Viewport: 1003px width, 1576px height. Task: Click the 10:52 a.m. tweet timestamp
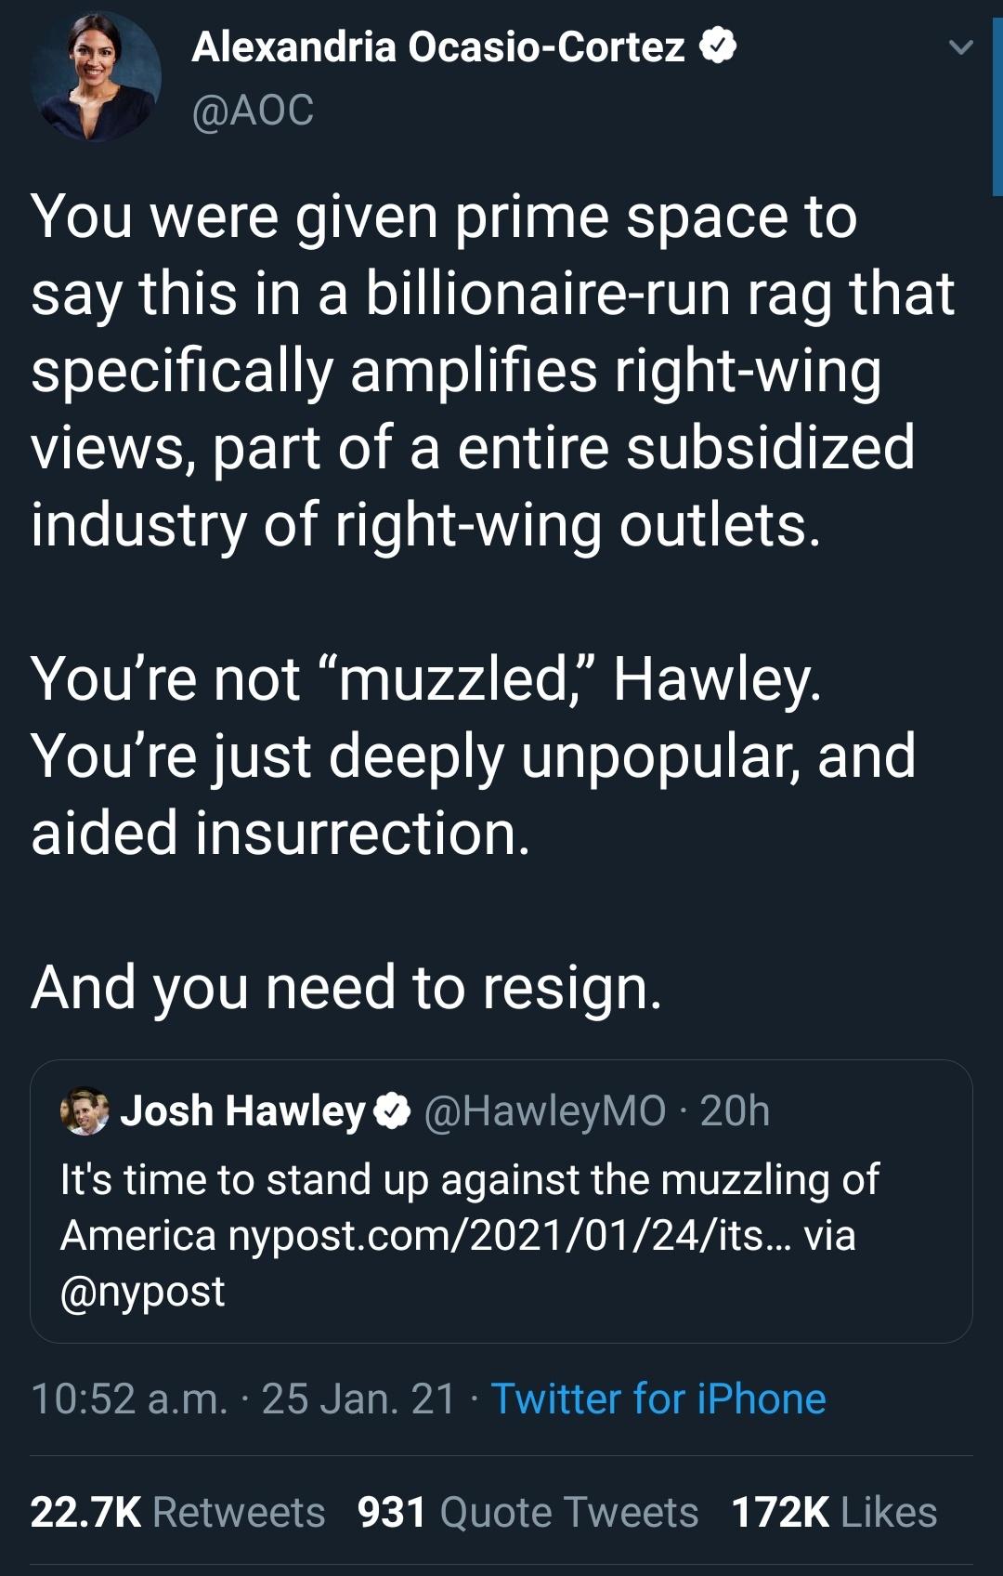[x=128, y=1399]
